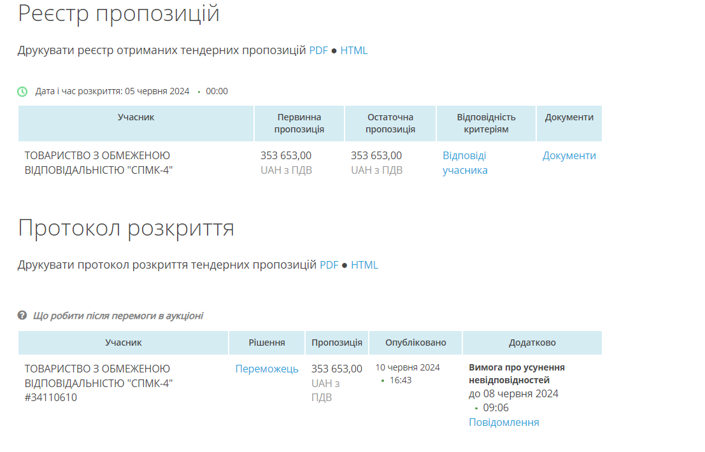This screenshot has height=452, width=705.
Task: Open the 'Документи' link for СПМК-4
Action: [x=569, y=155]
